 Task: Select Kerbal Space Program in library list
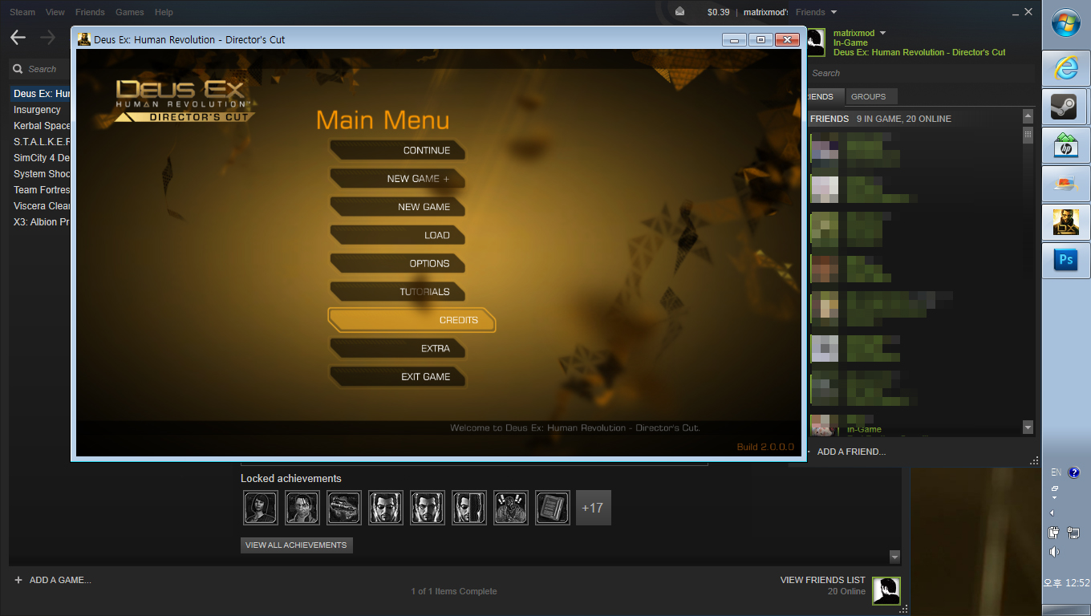[x=41, y=126]
